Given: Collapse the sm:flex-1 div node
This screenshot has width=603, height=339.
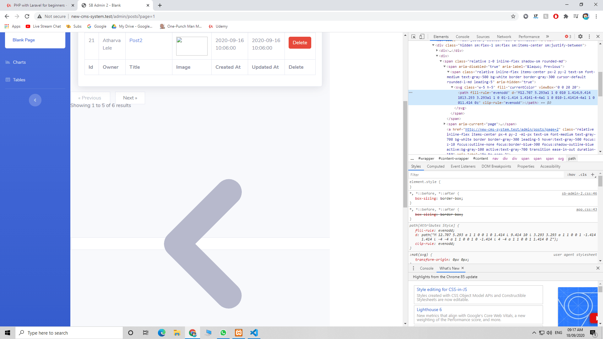Looking at the screenshot, I should pos(433,45).
